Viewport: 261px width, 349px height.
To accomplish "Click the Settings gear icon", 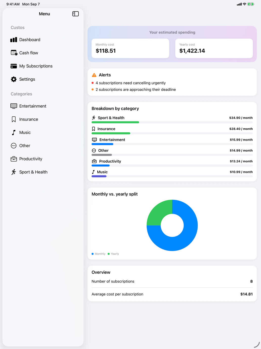I will pos(14,79).
